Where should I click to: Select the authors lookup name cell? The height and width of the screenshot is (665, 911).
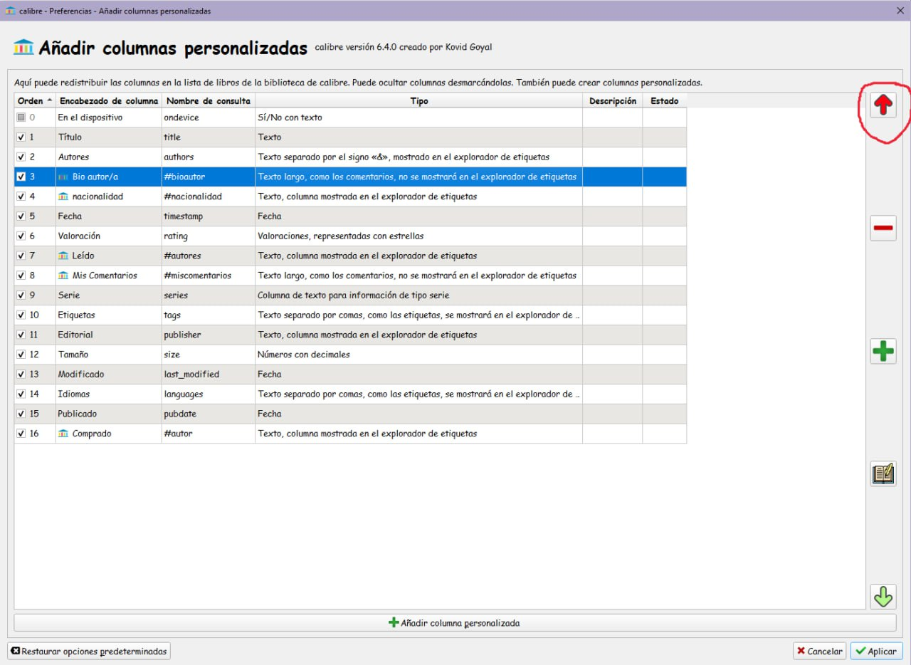(209, 157)
